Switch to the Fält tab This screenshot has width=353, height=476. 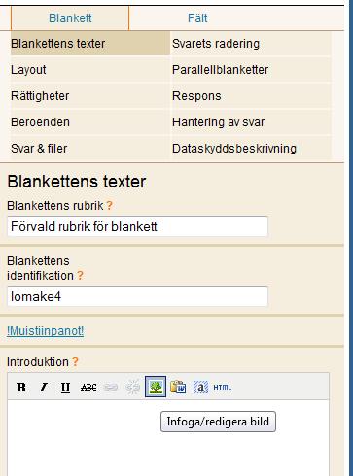tap(197, 18)
